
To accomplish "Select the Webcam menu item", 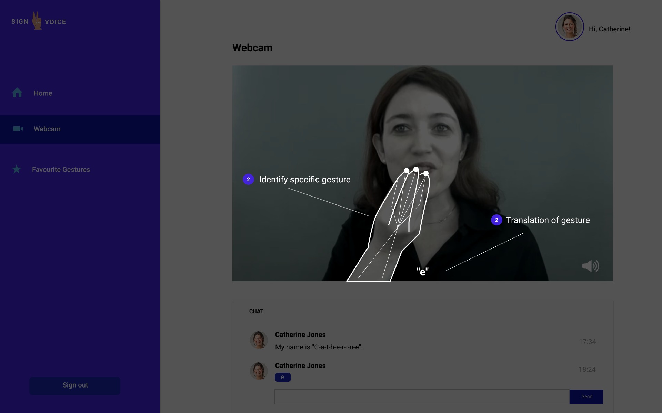I will pos(47,129).
